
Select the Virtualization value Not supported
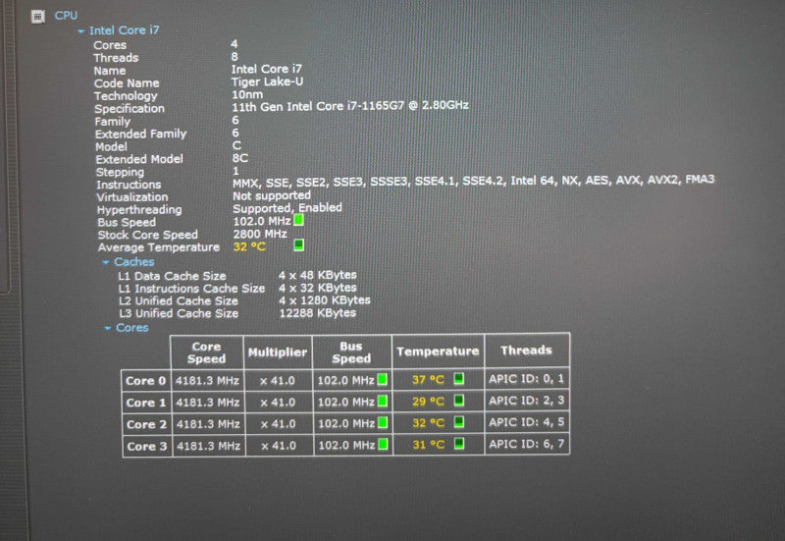pos(272,195)
